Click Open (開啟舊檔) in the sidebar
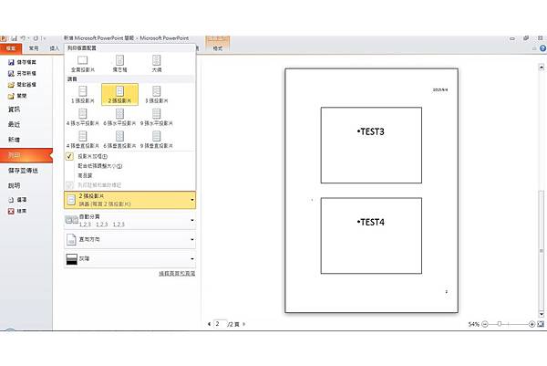This screenshot has width=547, height=366. click(x=22, y=85)
